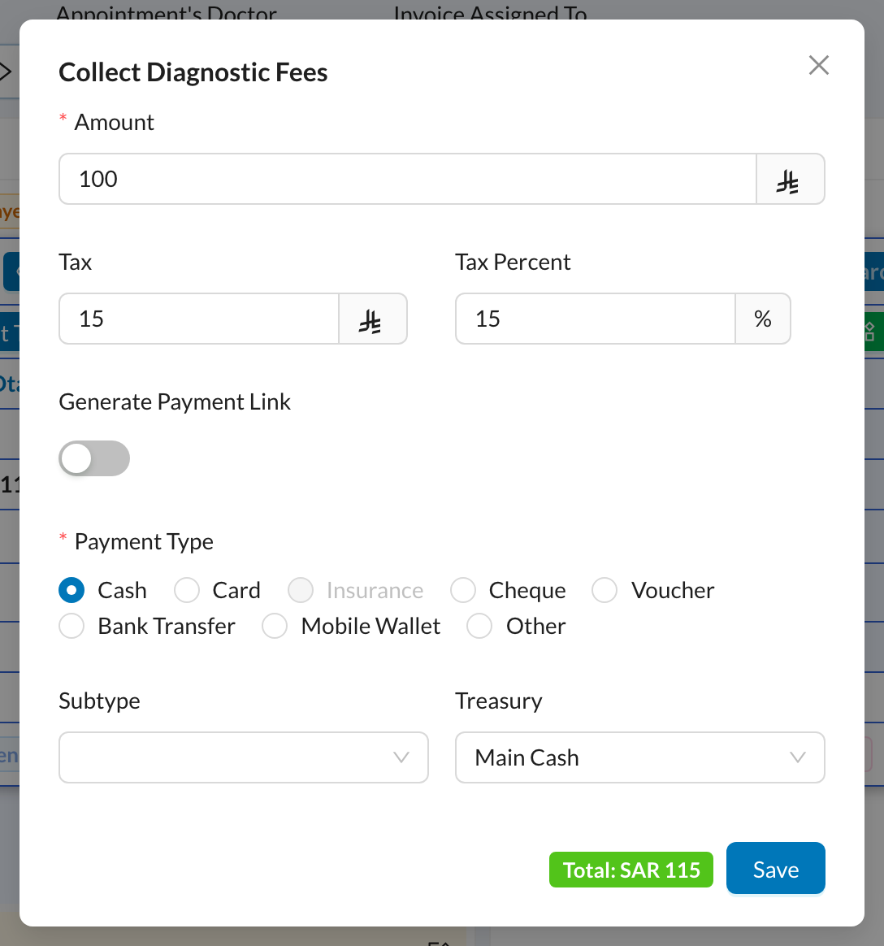Select Other as payment type

tap(479, 626)
